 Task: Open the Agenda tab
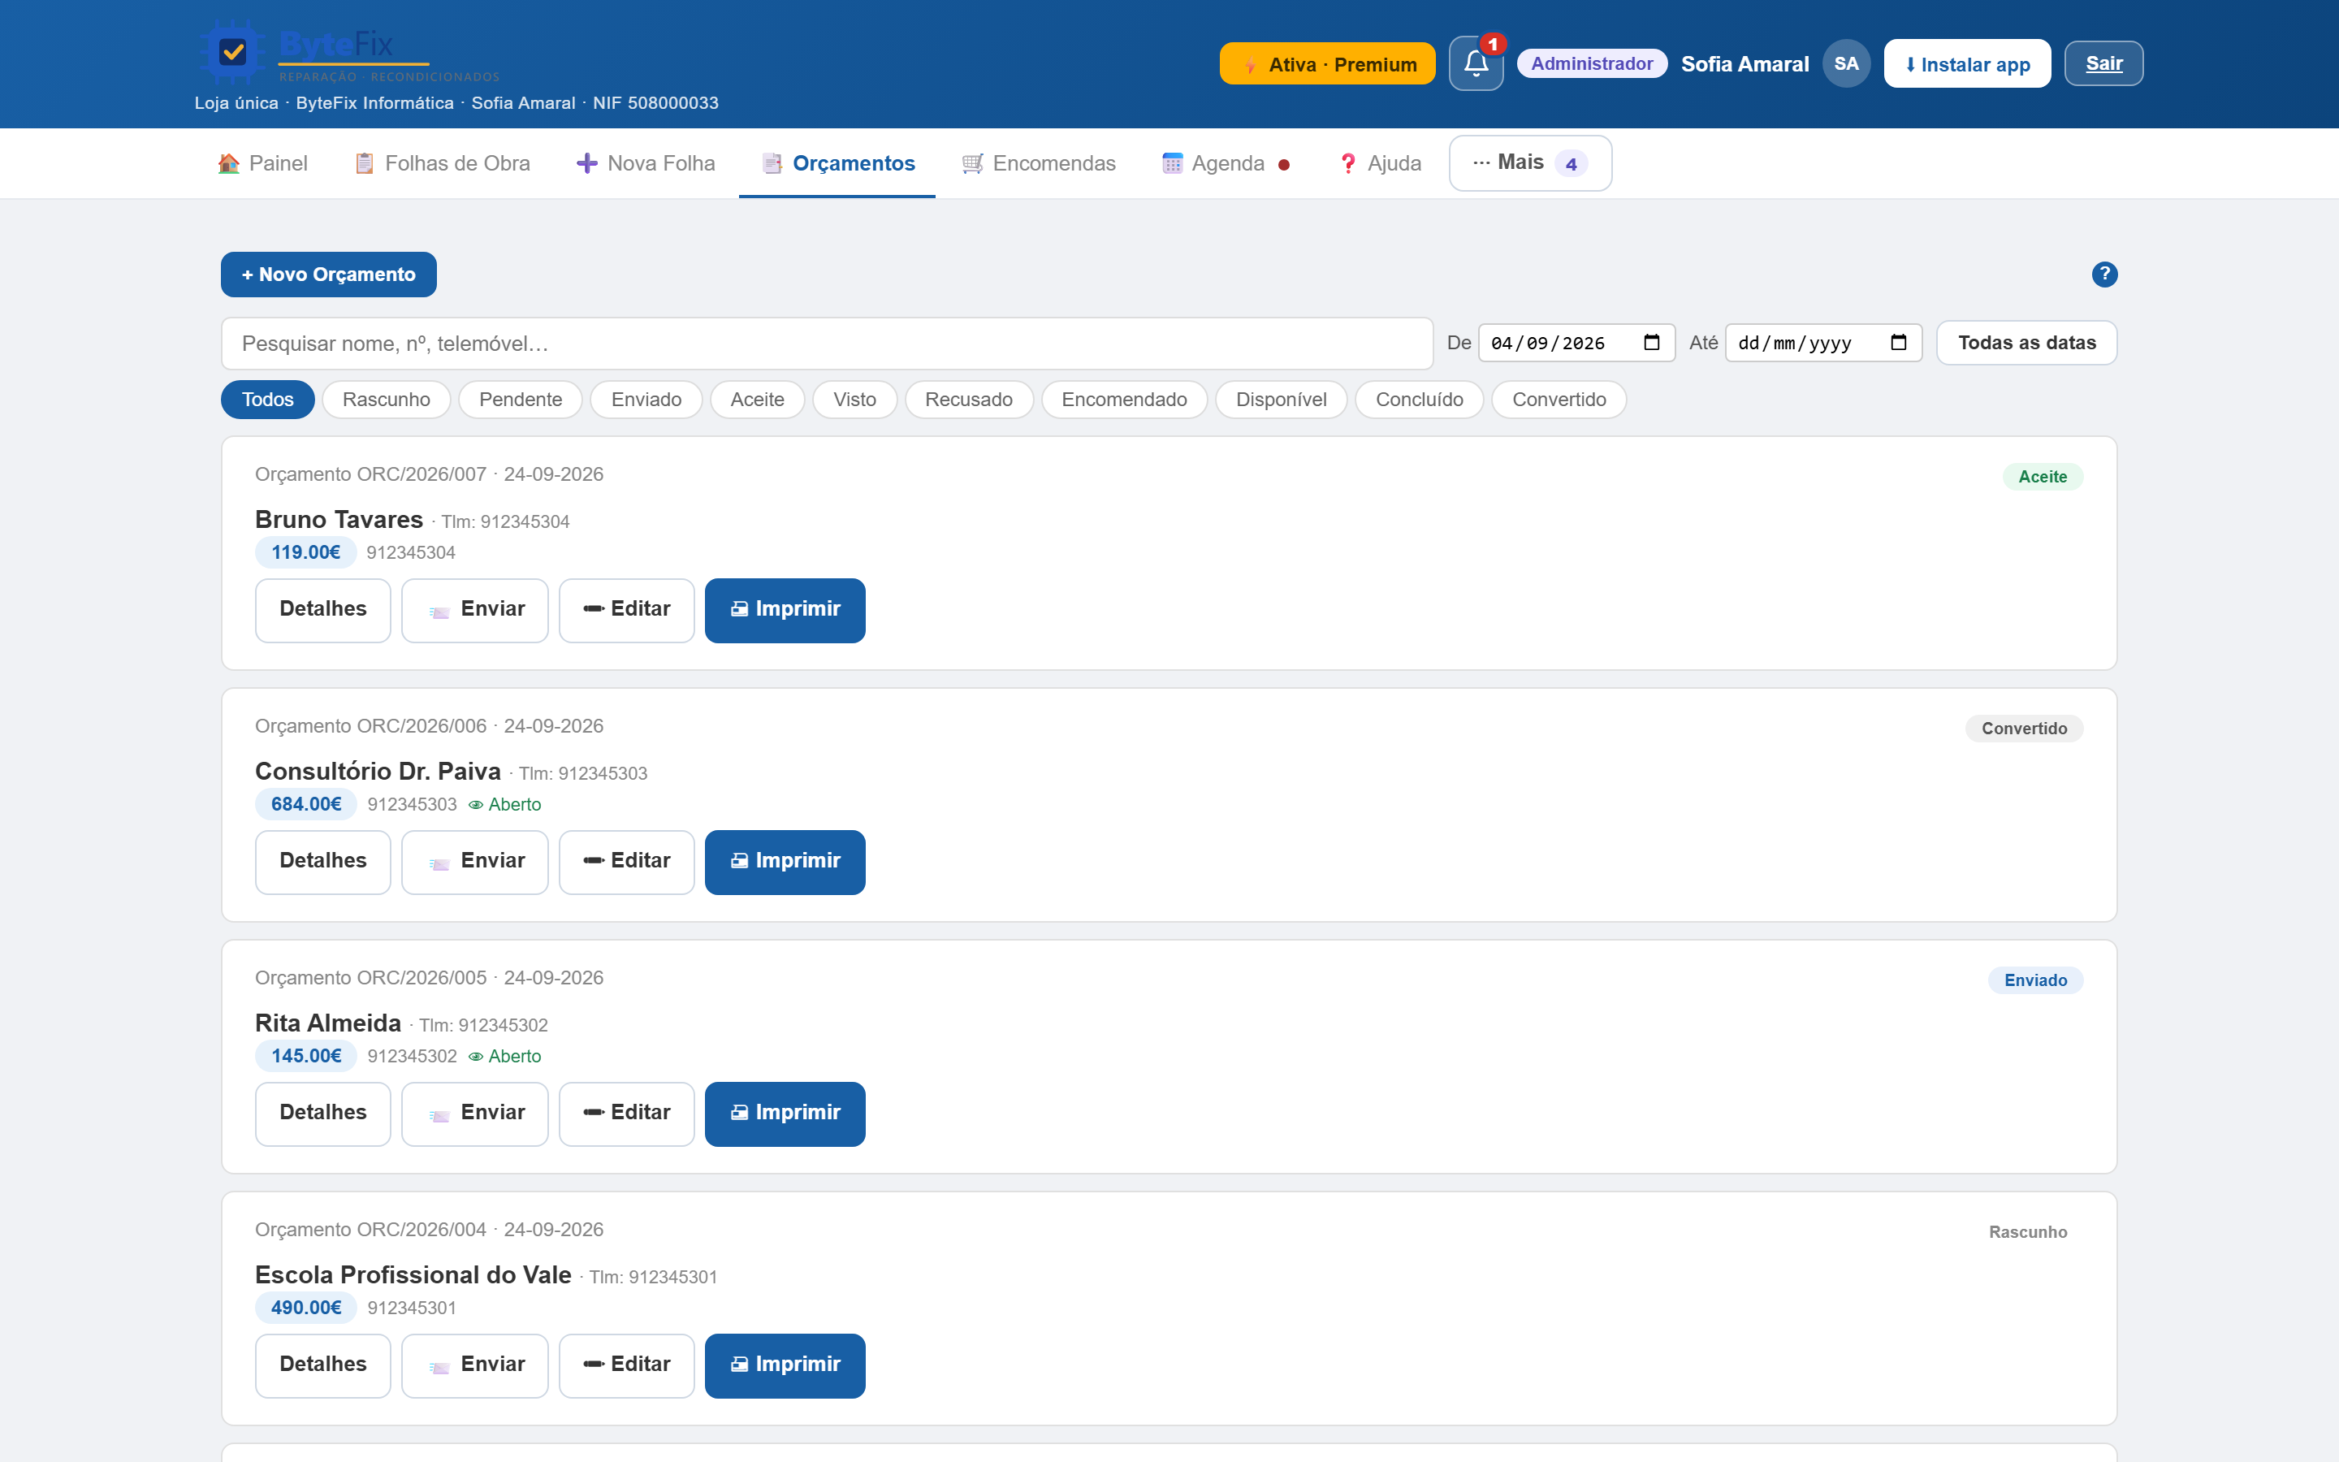pyautogui.click(x=1226, y=163)
